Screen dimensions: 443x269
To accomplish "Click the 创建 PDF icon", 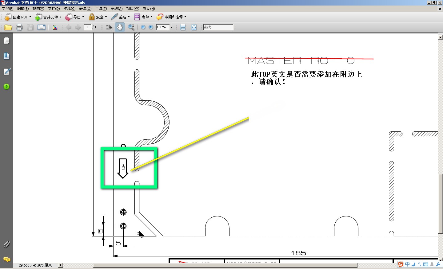I will point(8,17).
